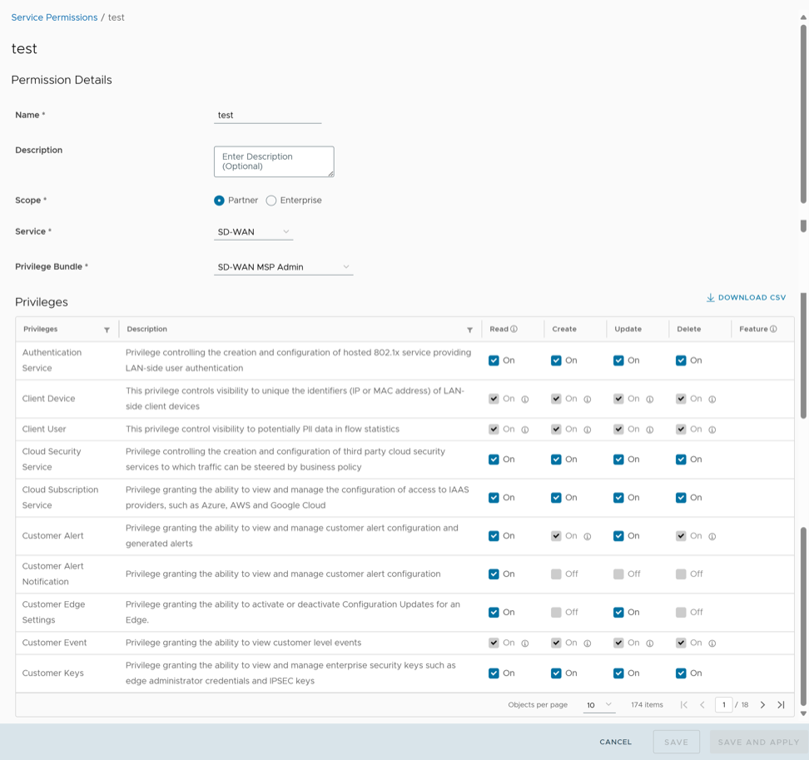Click the Name input field

(x=267, y=116)
